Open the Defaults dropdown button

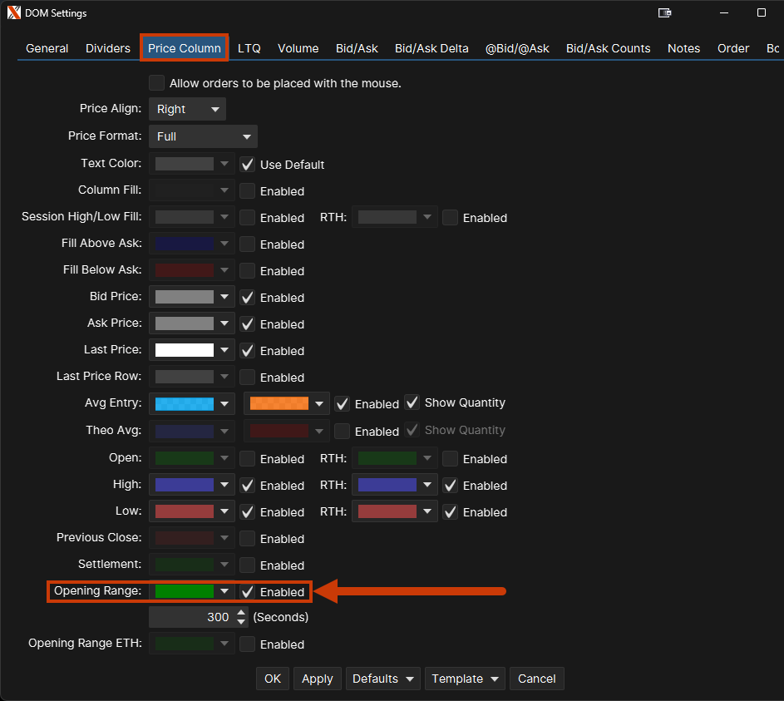384,679
